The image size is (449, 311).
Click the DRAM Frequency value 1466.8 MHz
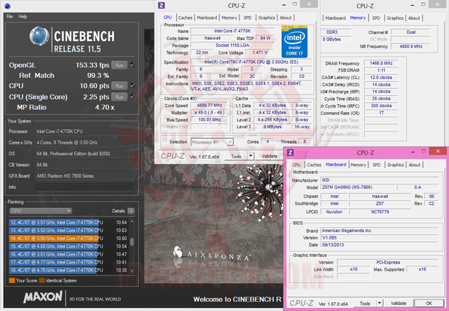pos(381,63)
